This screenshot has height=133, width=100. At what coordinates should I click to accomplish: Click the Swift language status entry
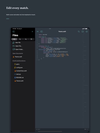(x=85, y=129)
